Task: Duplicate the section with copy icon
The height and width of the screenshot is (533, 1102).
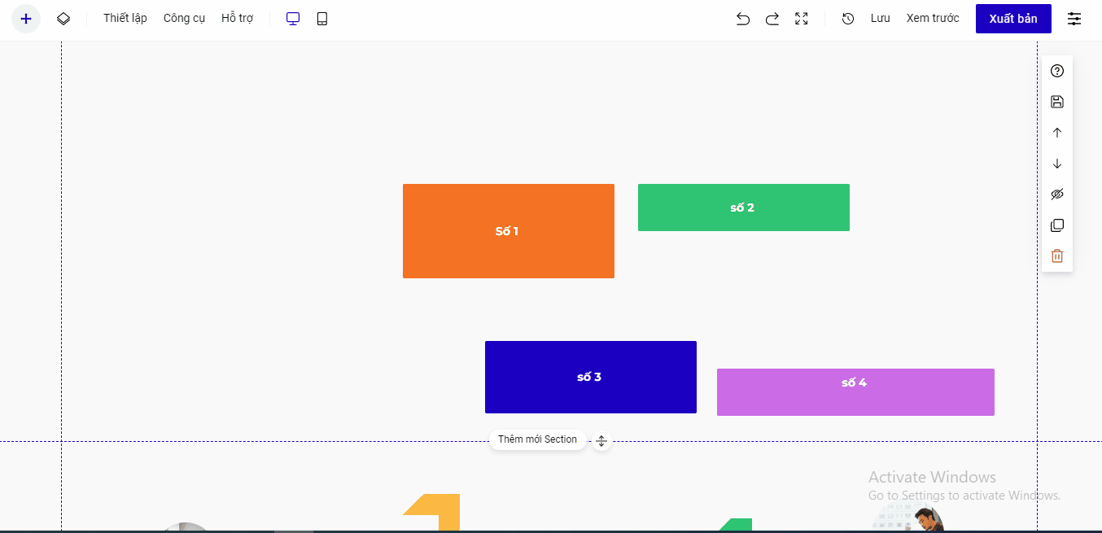Action: 1057,225
